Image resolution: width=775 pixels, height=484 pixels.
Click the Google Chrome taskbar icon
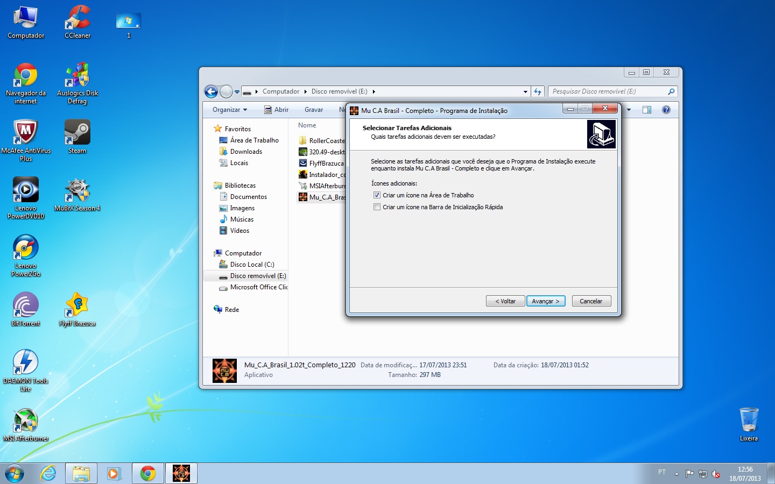pyautogui.click(x=148, y=473)
